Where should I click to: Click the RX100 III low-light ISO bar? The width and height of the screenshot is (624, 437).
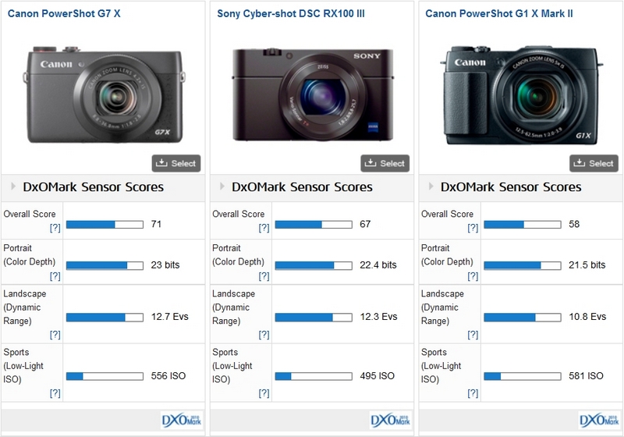(314, 376)
